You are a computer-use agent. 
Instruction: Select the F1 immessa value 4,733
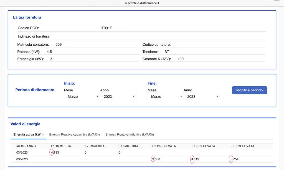click(x=55, y=153)
